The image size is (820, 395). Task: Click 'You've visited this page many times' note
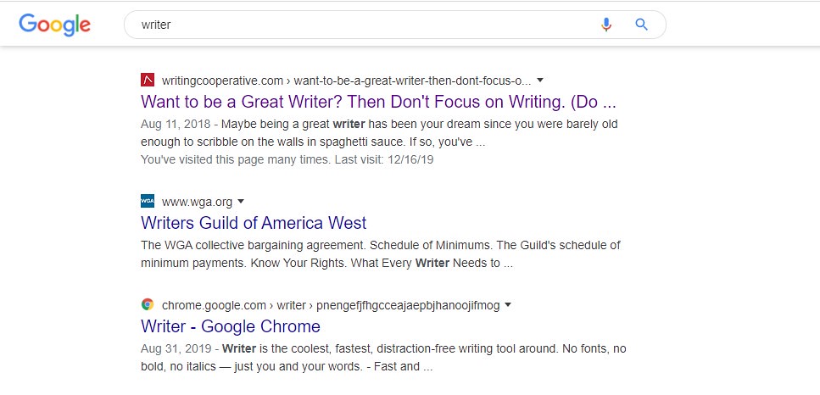(x=287, y=160)
